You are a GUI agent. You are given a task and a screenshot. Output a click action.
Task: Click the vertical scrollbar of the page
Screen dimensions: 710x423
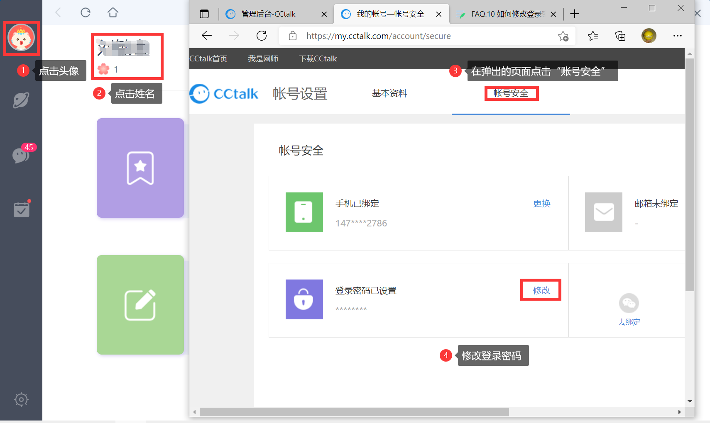click(690, 174)
